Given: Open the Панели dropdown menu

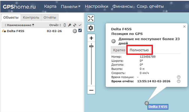Looking at the screenshot, I should (71, 7).
